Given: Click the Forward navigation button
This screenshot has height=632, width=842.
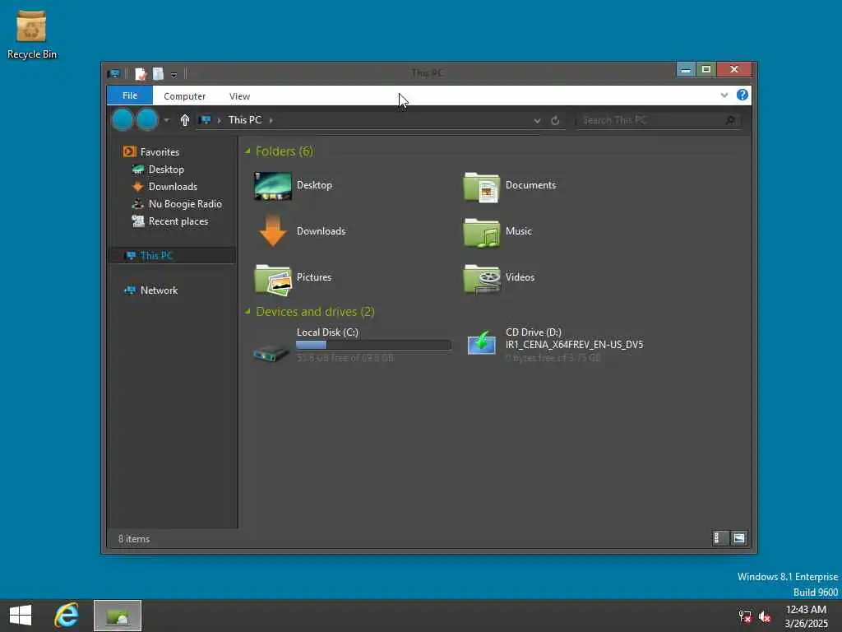Looking at the screenshot, I should point(147,119).
